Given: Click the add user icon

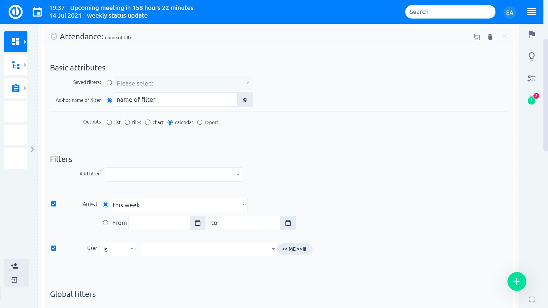Looking at the screenshot, I should [15, 266].
